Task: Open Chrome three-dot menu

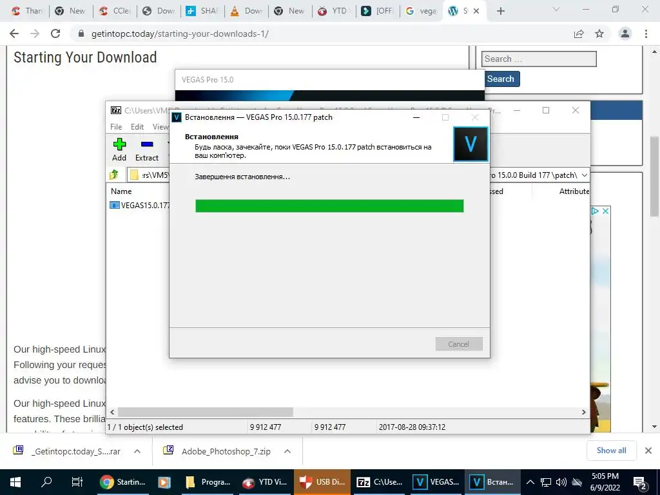Action: point(646,34)
